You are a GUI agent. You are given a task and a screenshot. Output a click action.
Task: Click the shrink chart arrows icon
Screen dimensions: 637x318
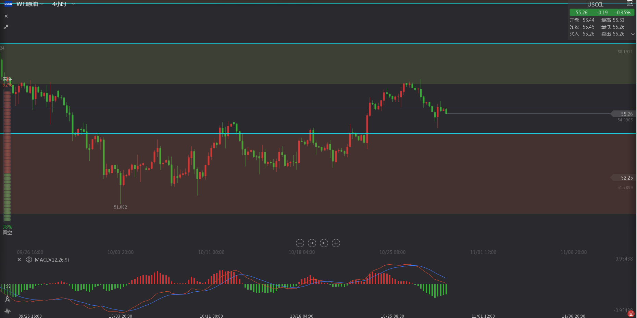pos(6,27)
